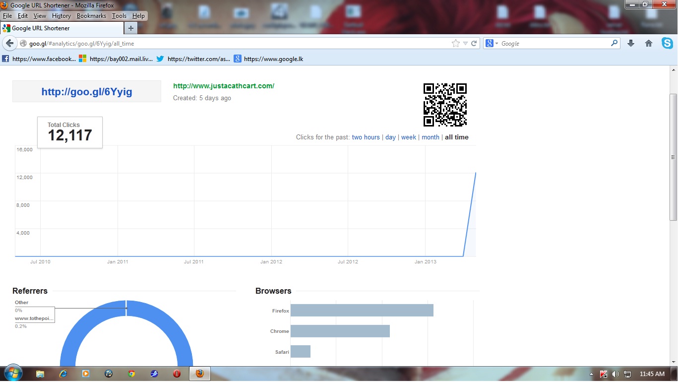Screen dimensions: 678x382
Task: Open the Tools menu
Action: pyautogui.click(x=119, y=16)
